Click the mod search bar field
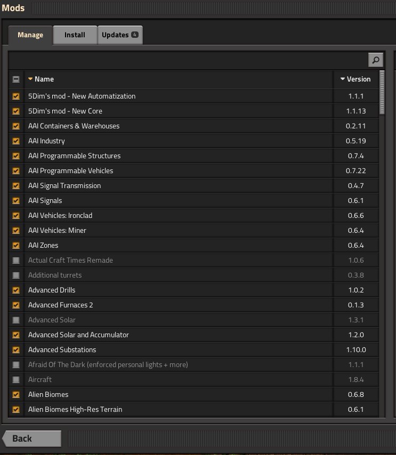Image resolution: width=396 pixels, height=455 pixels. (188, 60)
